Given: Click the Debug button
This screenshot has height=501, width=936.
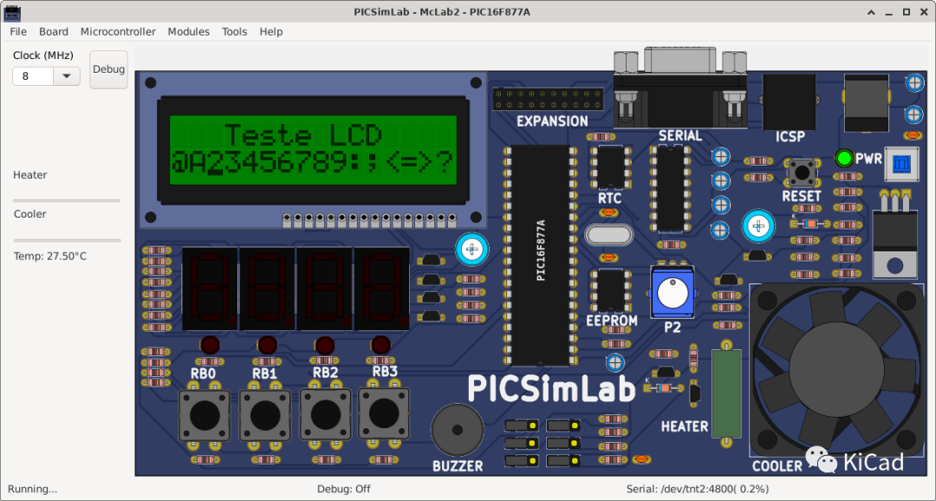Looking at the screenshot, I should point(107,69).
